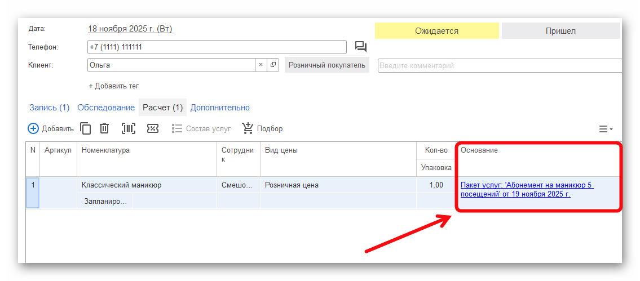Click the plus icon to add a row
This screenshot has width=640, height=281.
(x=33, y=128)
